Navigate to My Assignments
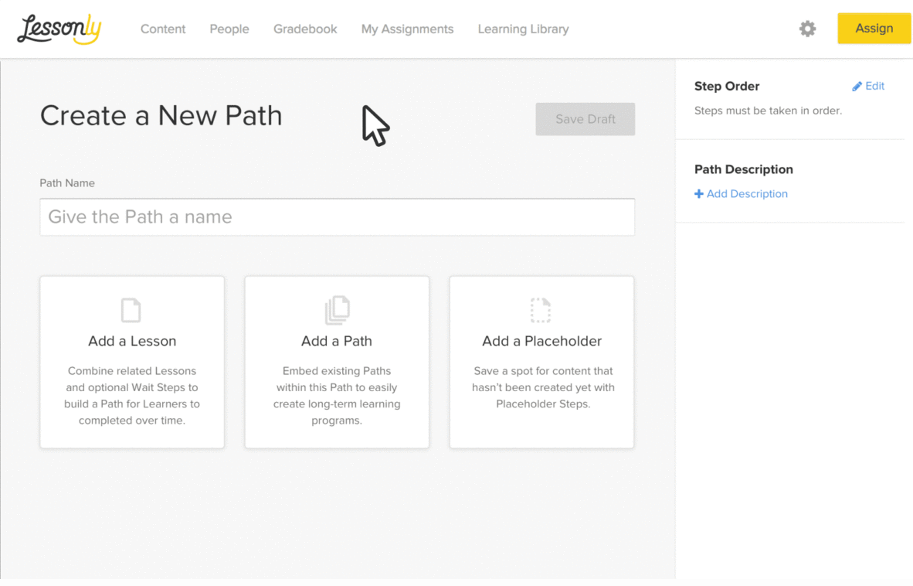 tap(407, 29)
